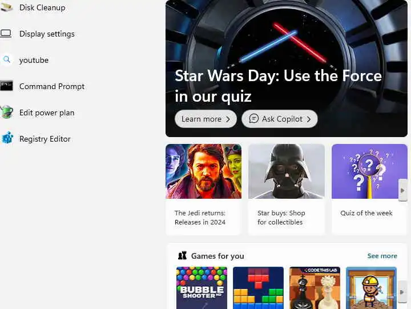Viewport: 411px width, 309px height.
Task: Open the Jedi returns releases card
Action: coord(203,189)
